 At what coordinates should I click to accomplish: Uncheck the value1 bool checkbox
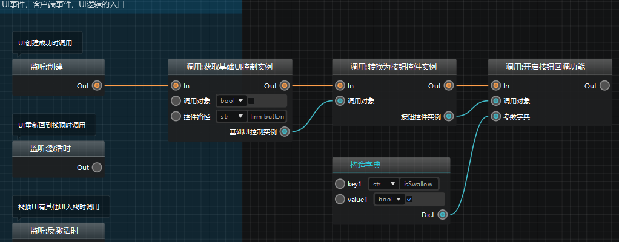click(409, 199)
